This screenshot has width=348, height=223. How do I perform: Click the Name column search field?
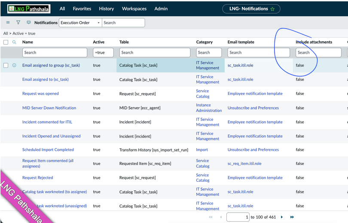pos(55,52)
